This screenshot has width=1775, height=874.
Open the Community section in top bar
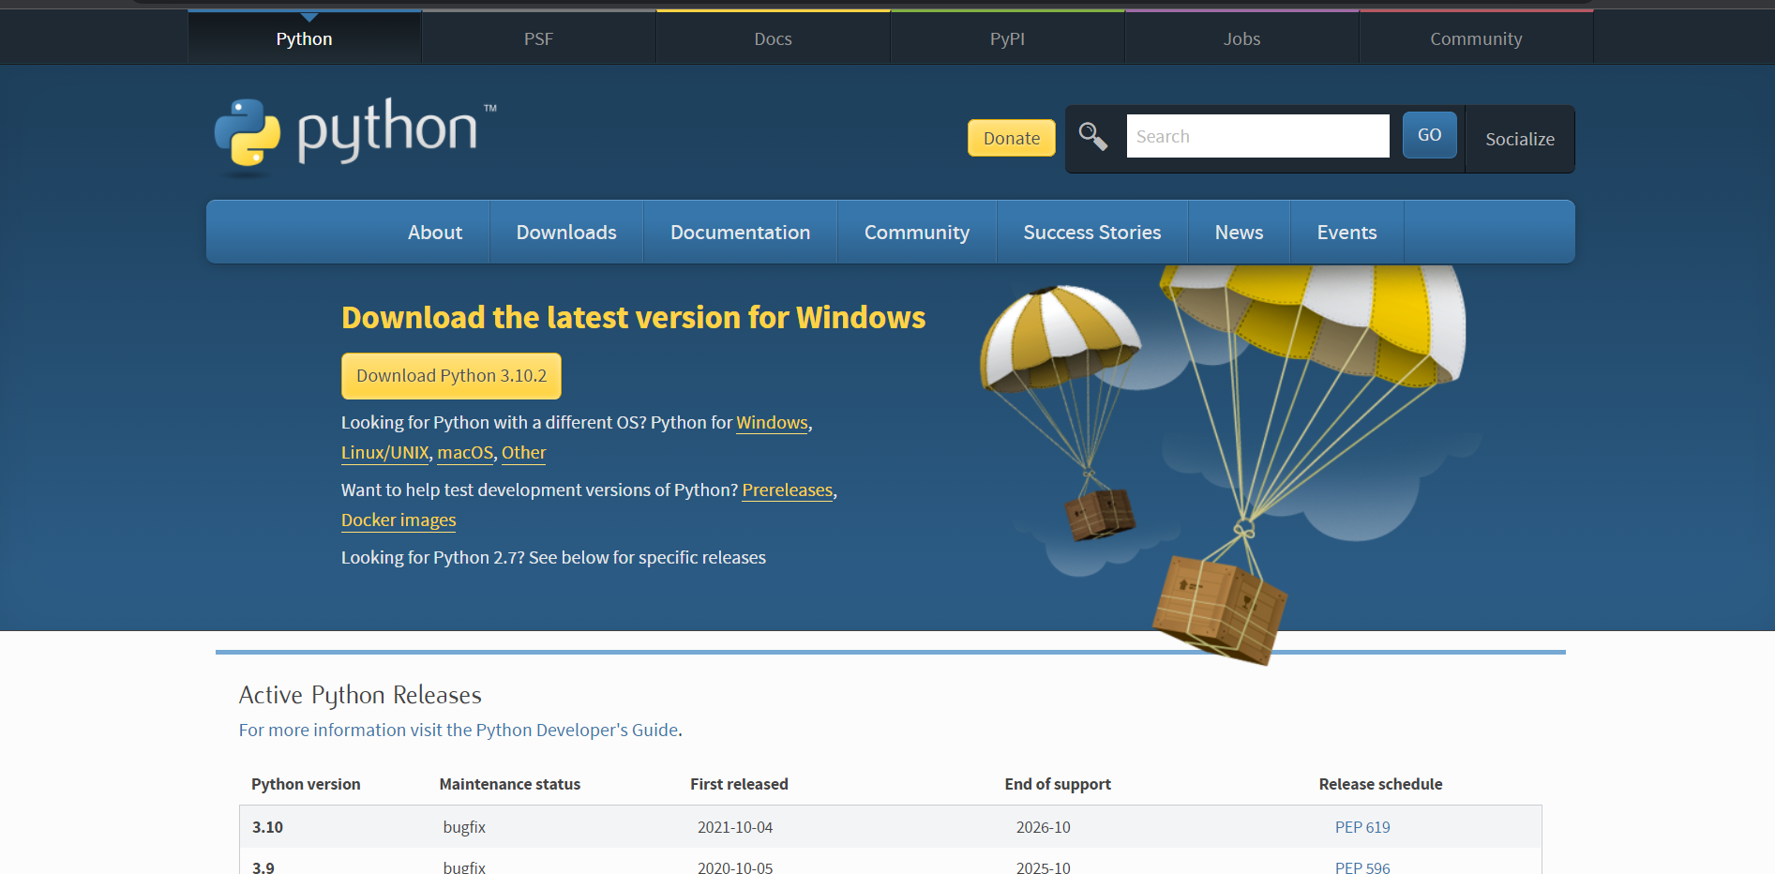1475,38
